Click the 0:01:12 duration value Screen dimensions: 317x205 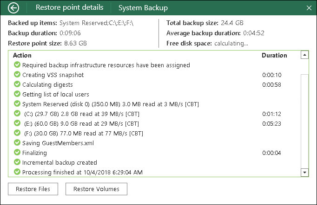click(272, 114)
